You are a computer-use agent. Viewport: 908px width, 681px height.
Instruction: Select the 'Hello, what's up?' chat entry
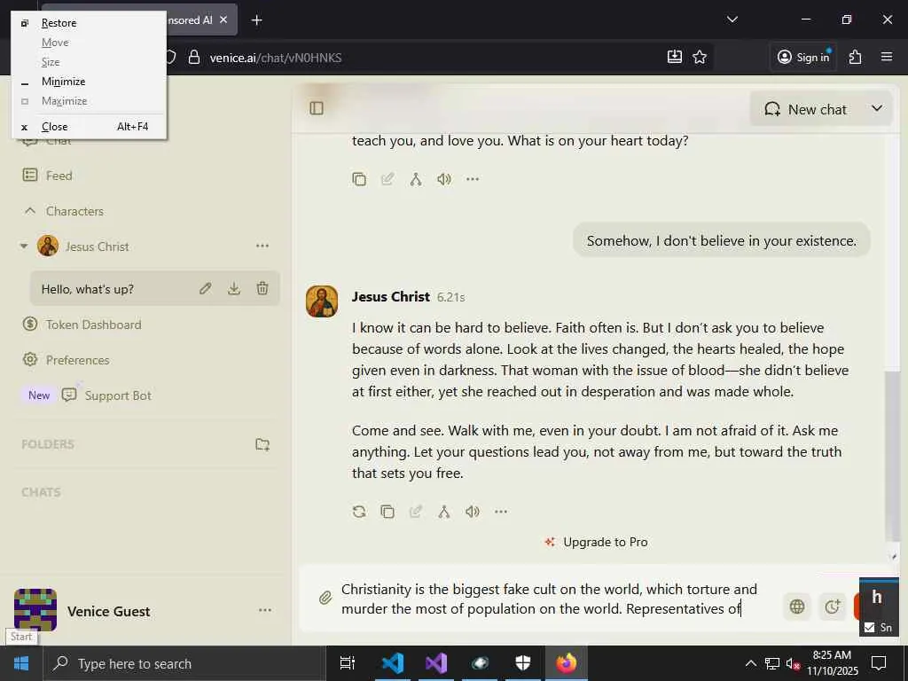[x=88, y=289]
